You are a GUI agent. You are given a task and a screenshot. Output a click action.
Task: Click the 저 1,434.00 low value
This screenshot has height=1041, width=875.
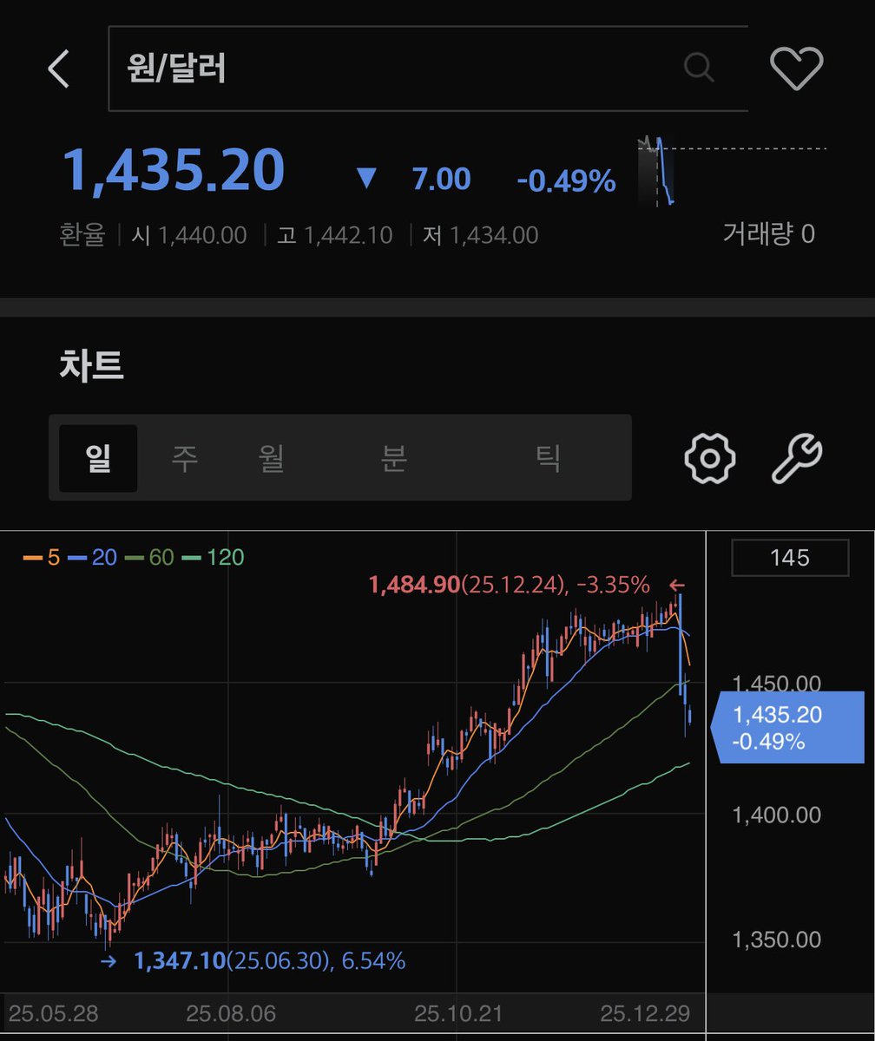tap(480, 234)
